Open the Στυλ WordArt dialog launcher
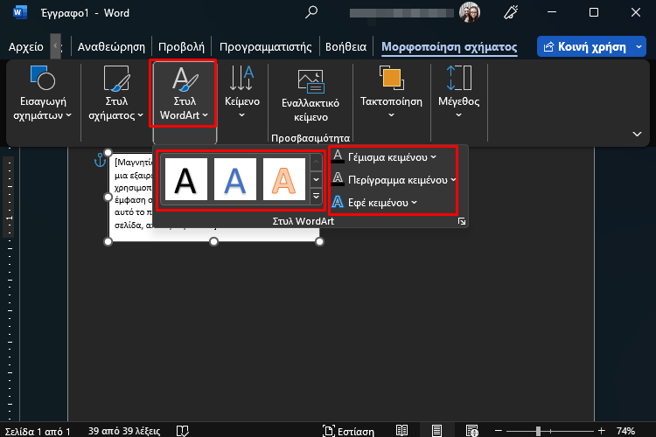This screenshot has width=656, height=437. click(462, 221)
